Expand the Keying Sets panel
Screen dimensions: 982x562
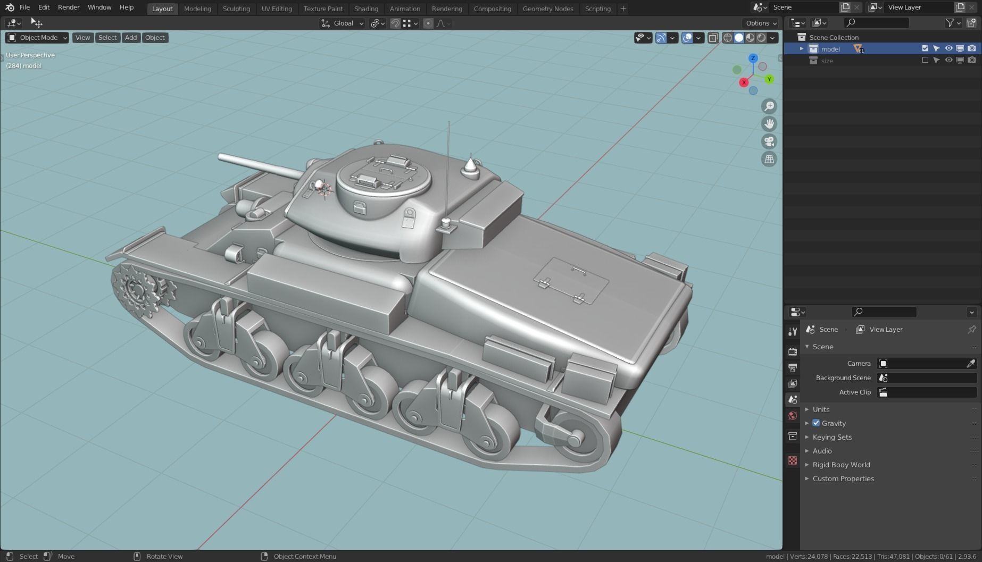tap(832, 437)
